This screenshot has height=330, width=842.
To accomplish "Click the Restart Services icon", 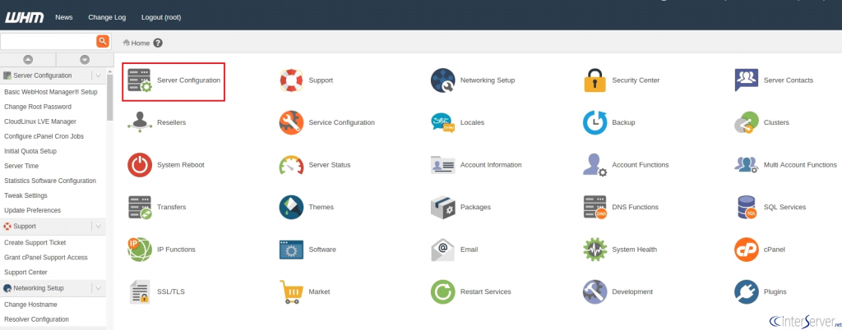I will [443, 292].
